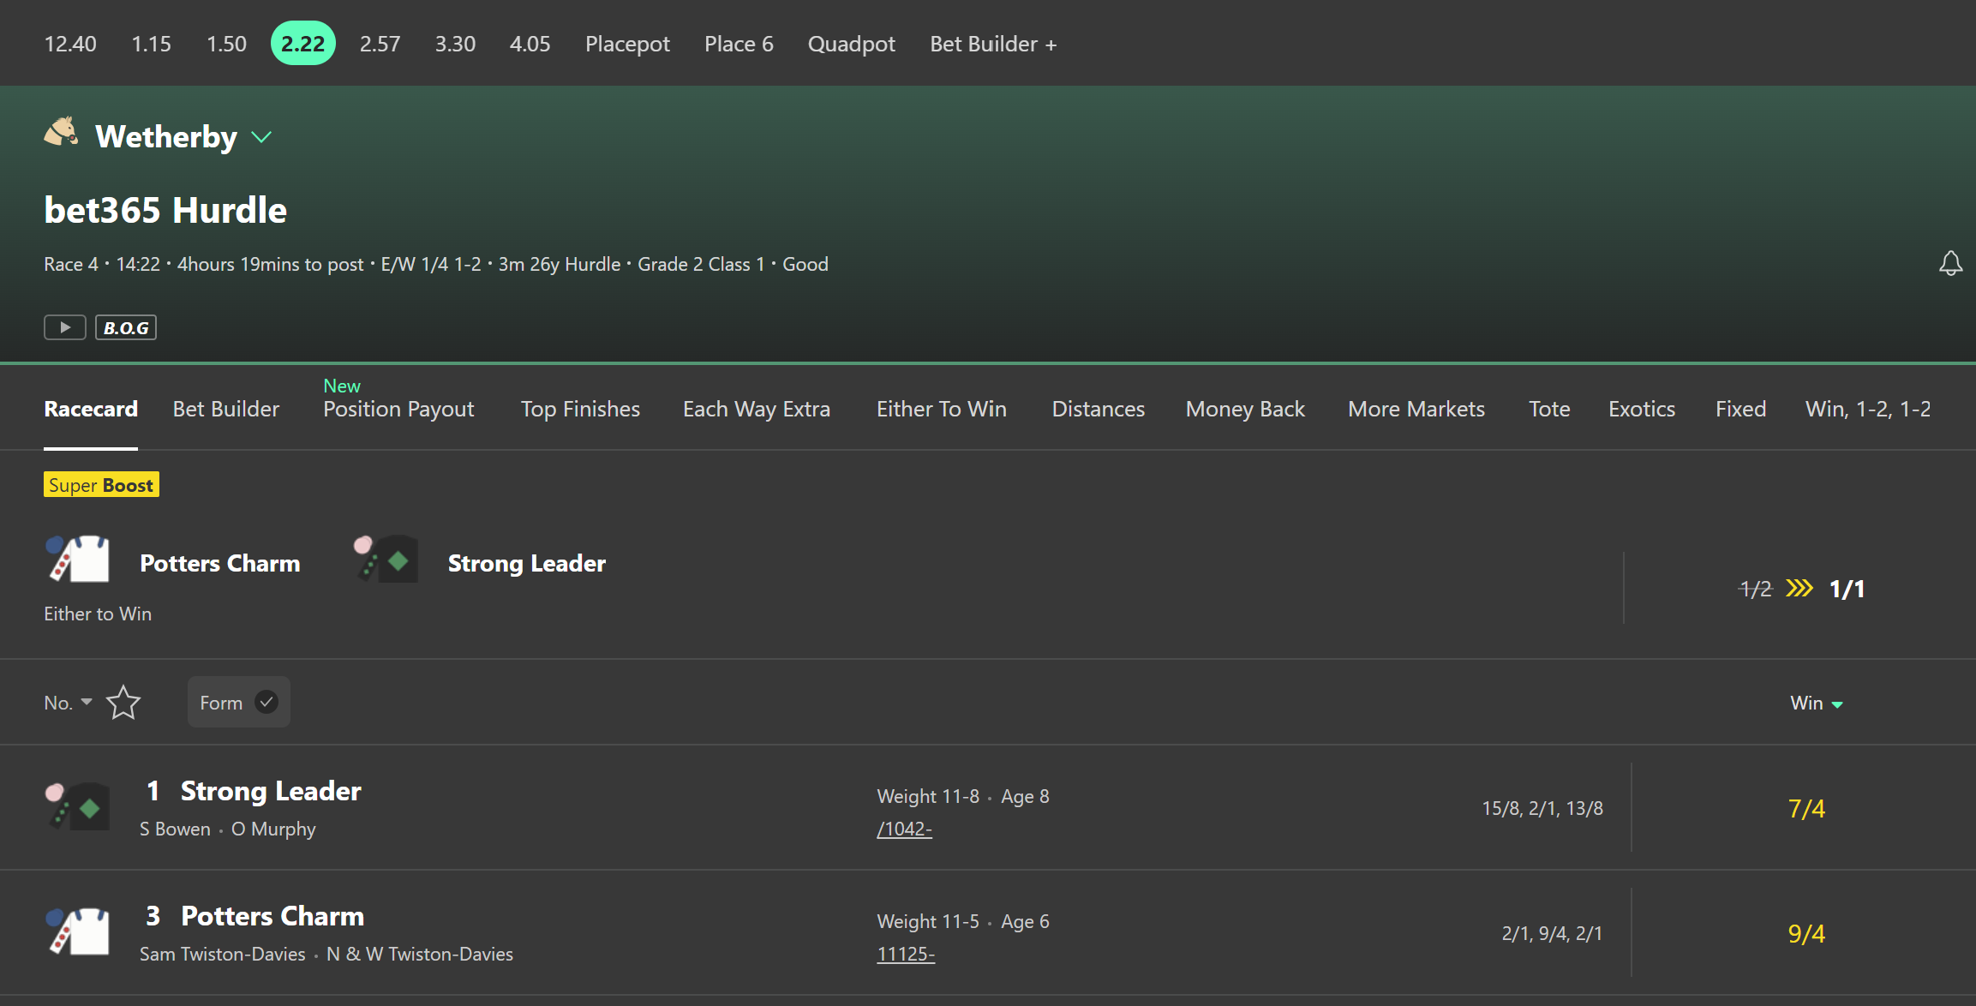Open the Top Finishes tab
1976x1006 pixels.
(580, 409)
